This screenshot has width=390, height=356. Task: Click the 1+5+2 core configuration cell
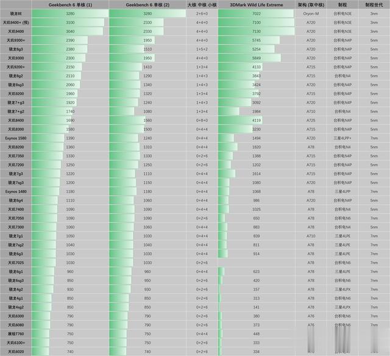click(202, 49)
